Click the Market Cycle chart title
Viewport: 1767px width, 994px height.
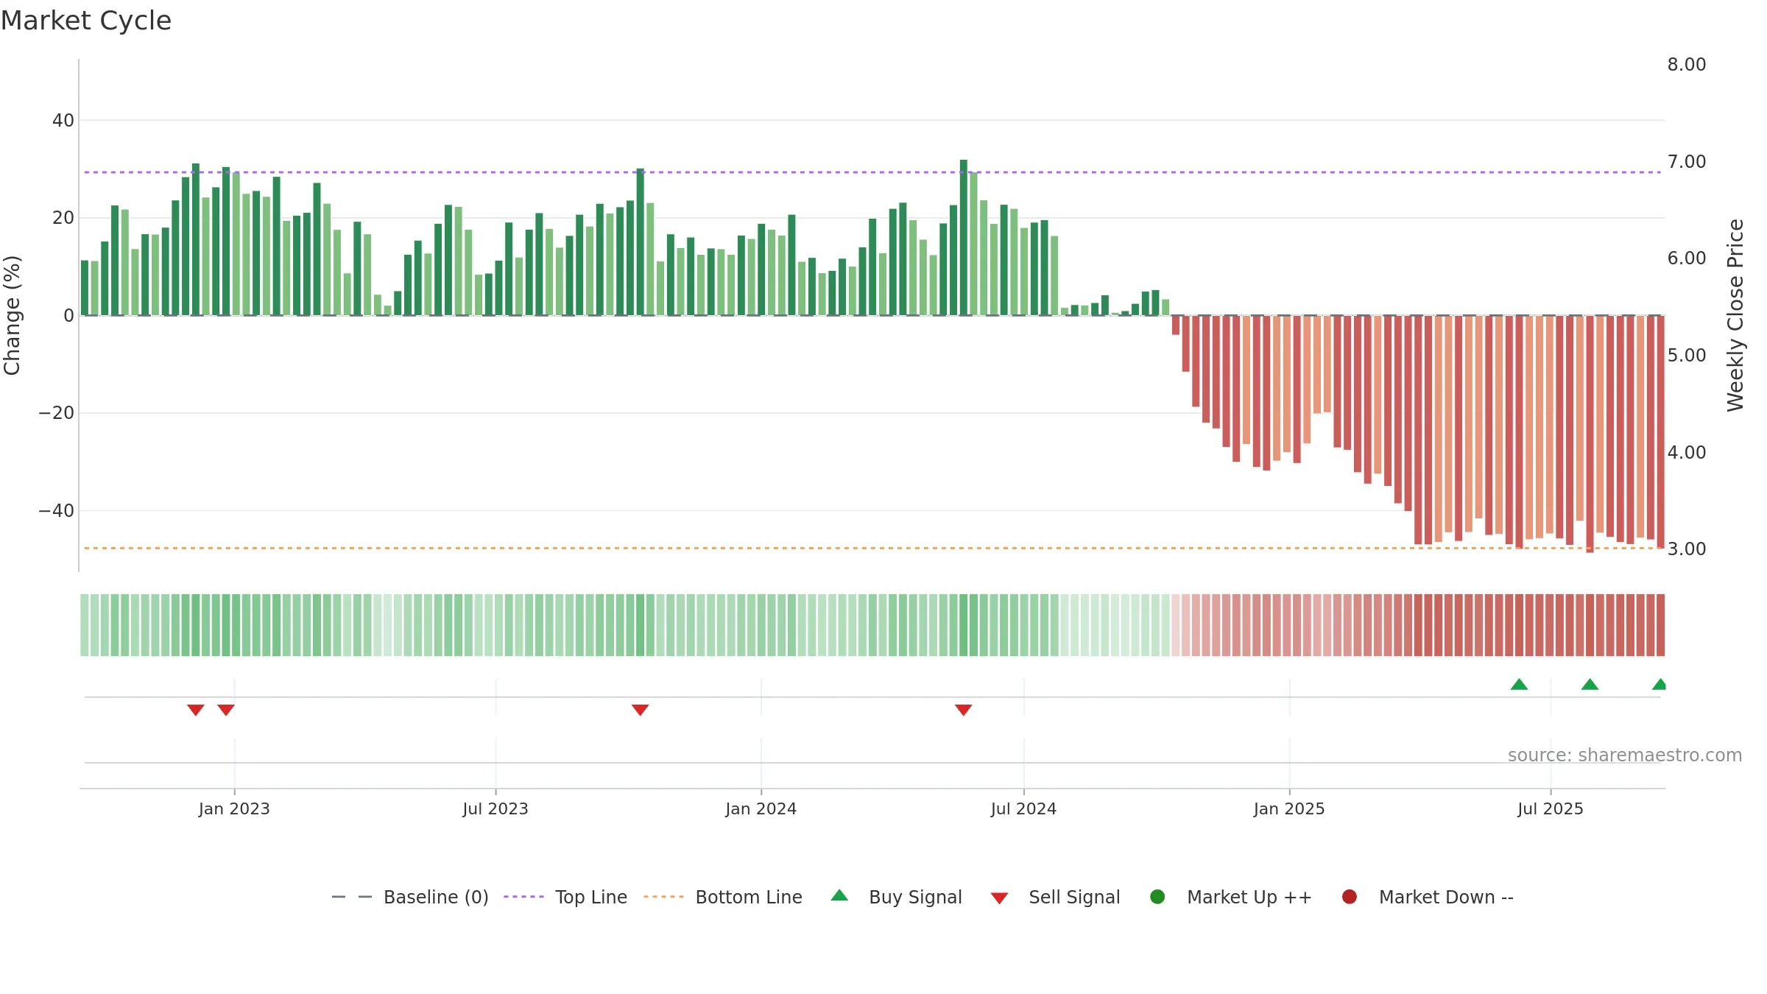[x=86, y=21]
